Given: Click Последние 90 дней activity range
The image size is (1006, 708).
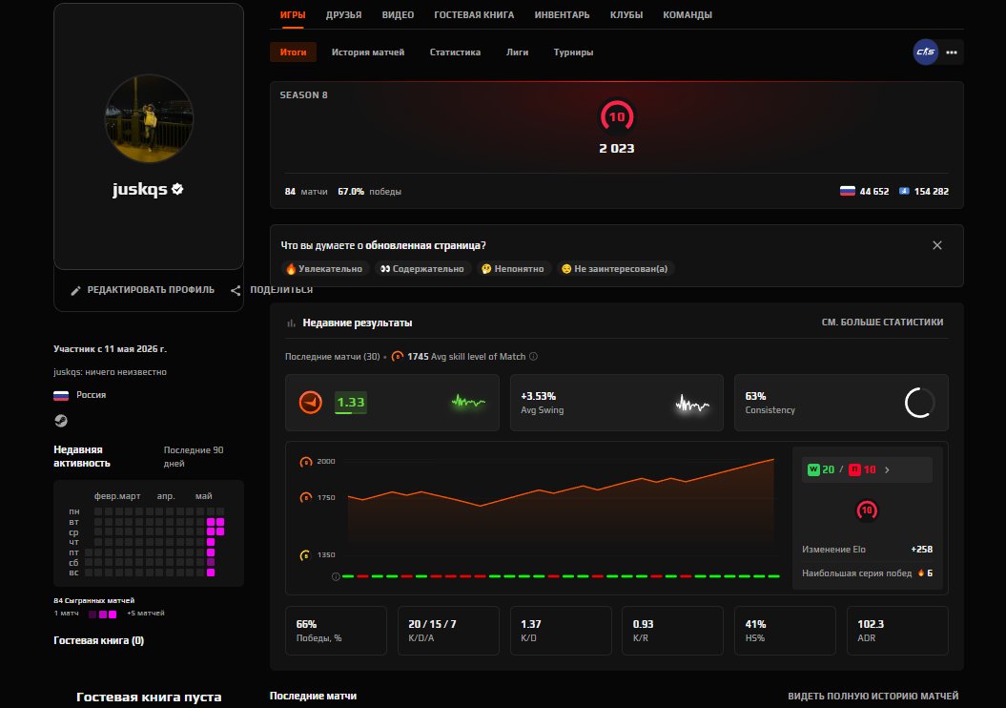Looking at the screenshot, I should pos(194,456).
